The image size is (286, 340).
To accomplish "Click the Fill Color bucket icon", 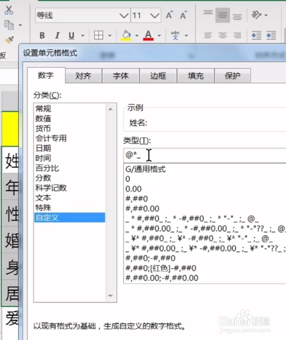I will pos(126,35).
